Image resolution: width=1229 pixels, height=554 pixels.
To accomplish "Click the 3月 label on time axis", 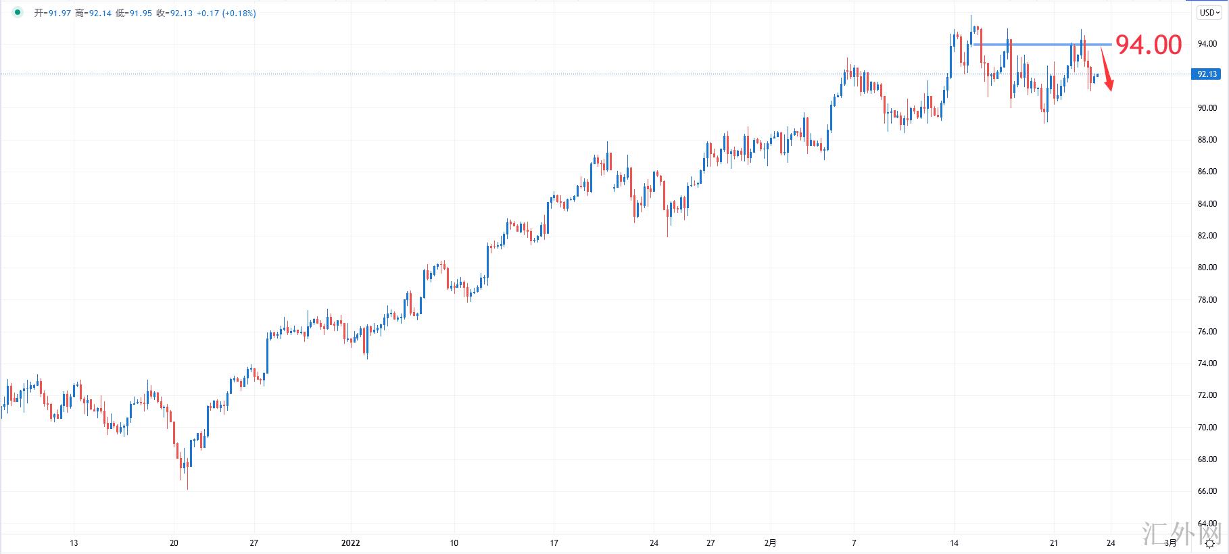I will [1172, 543].
